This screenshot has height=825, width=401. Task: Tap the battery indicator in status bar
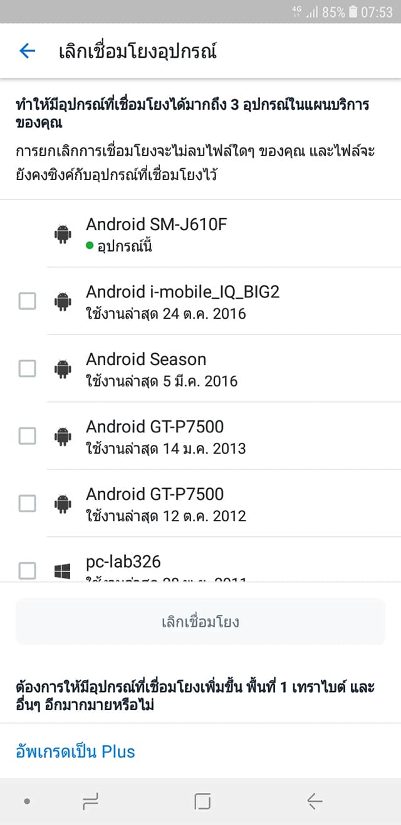point(353,12)
